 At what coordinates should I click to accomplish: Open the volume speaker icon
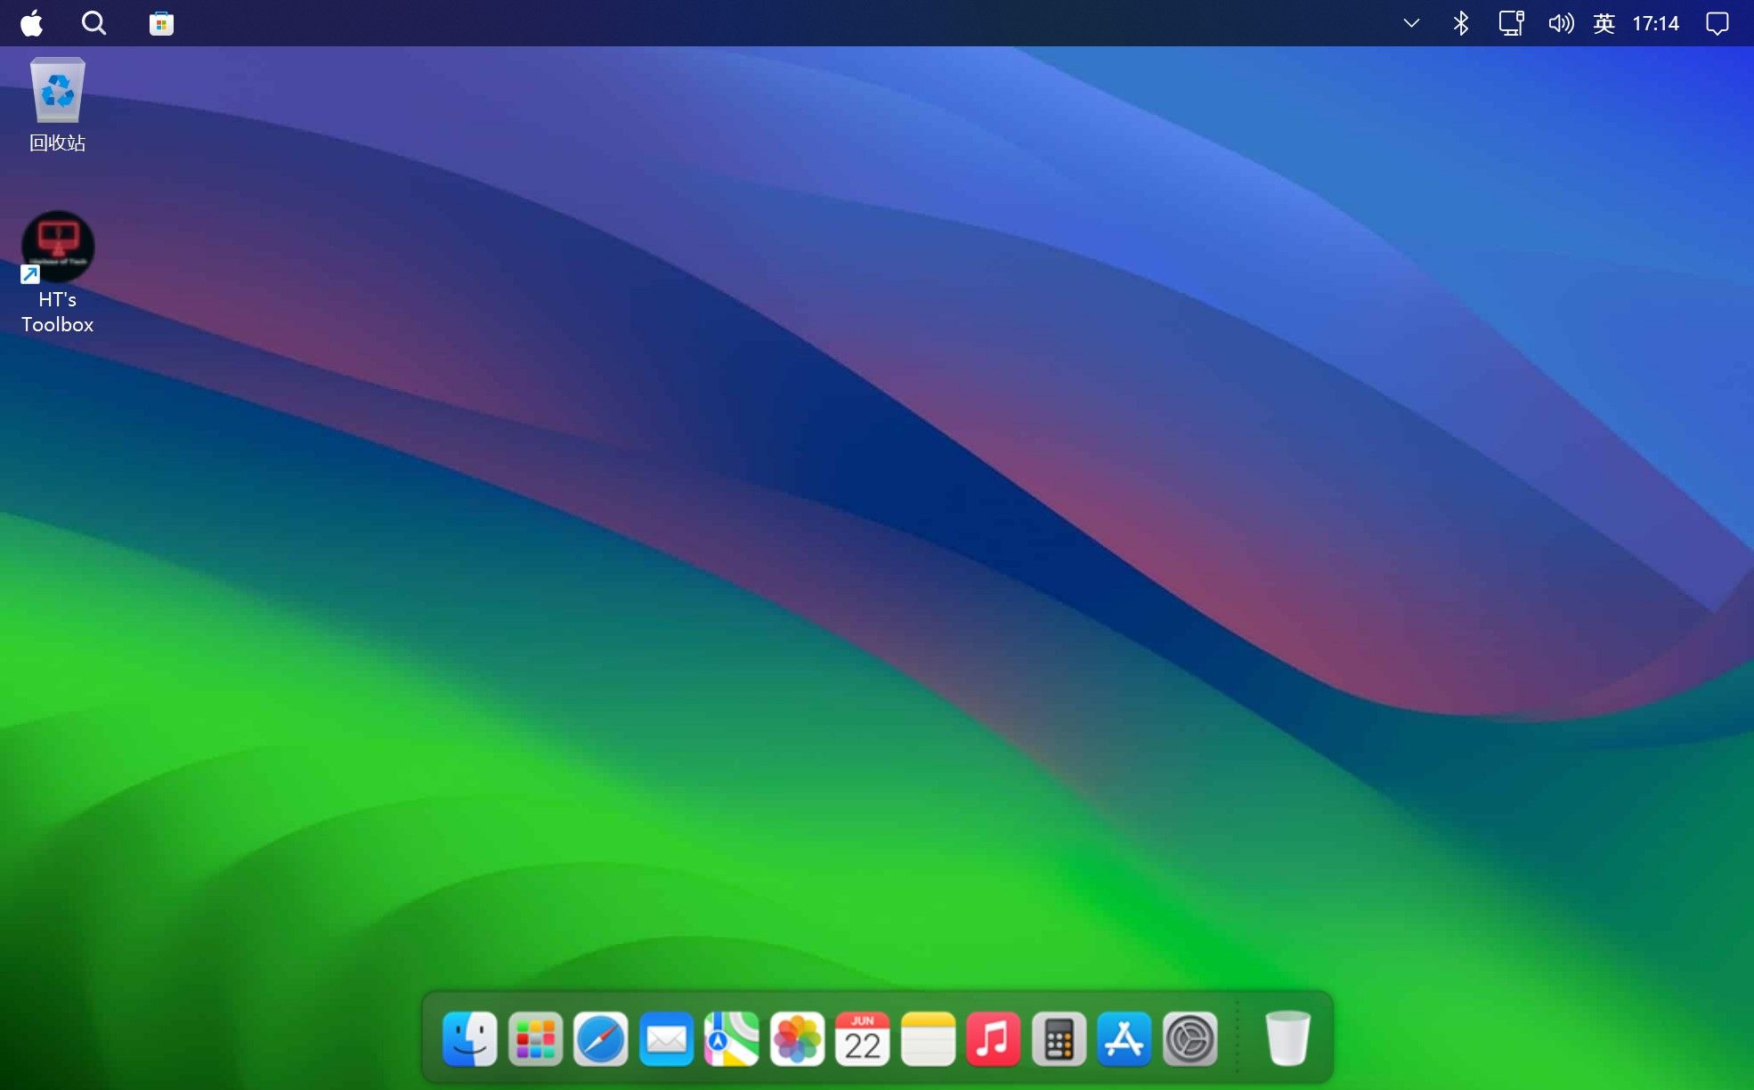1561,23
